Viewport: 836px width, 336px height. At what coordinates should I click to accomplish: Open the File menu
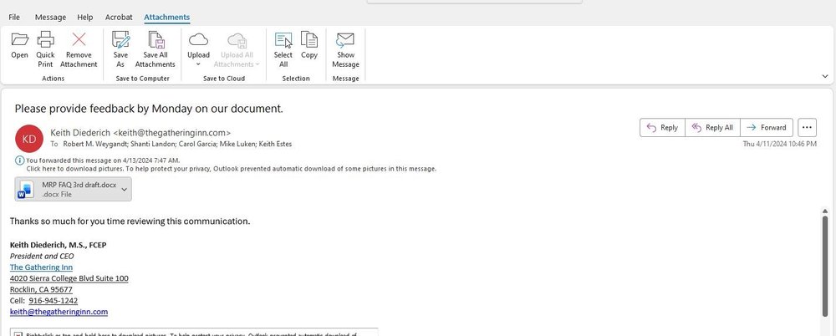pyautogui.click(x=14, y=17)
